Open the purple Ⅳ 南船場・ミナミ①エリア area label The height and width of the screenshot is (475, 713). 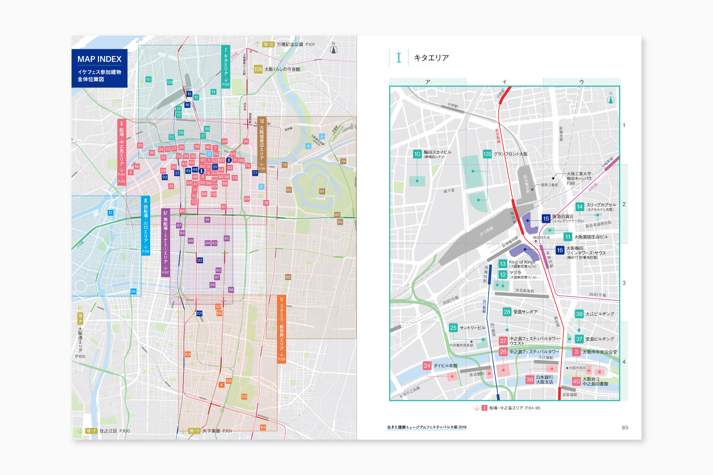click(165, 242)
